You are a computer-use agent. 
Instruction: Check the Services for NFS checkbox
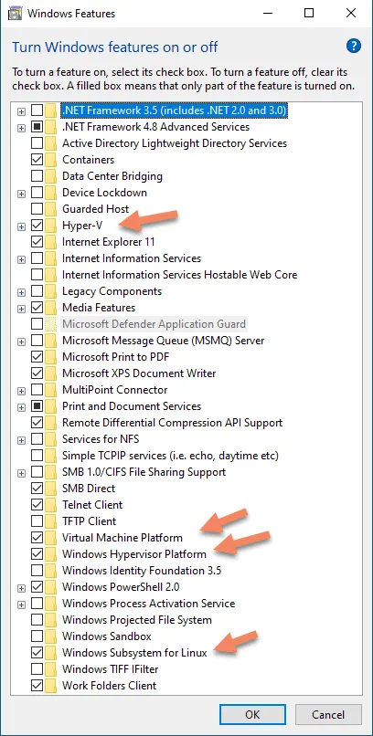(37, 439)
